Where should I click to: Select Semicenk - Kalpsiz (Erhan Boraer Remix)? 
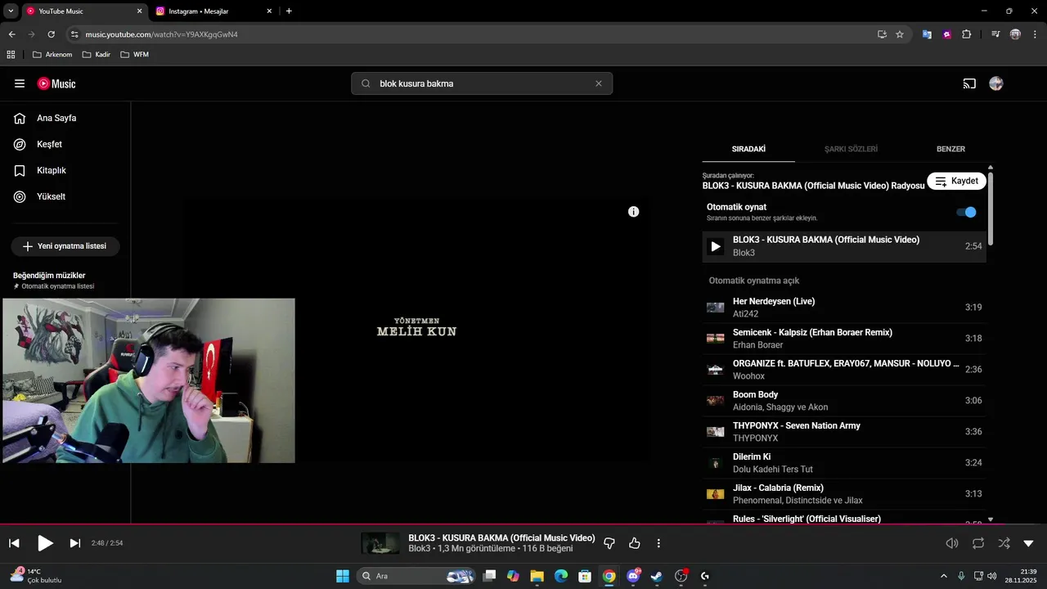[844, 339]
